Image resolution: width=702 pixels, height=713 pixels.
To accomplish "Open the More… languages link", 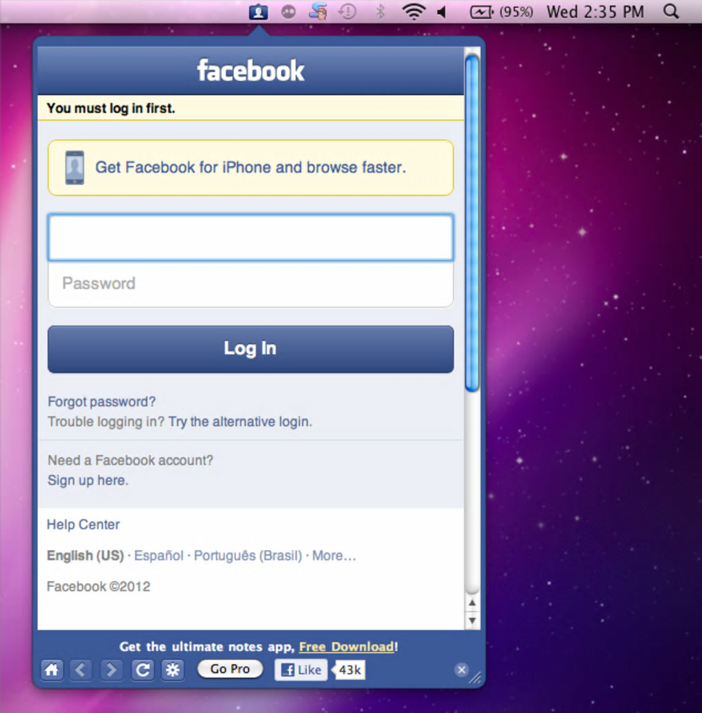I will click(334, 555).
